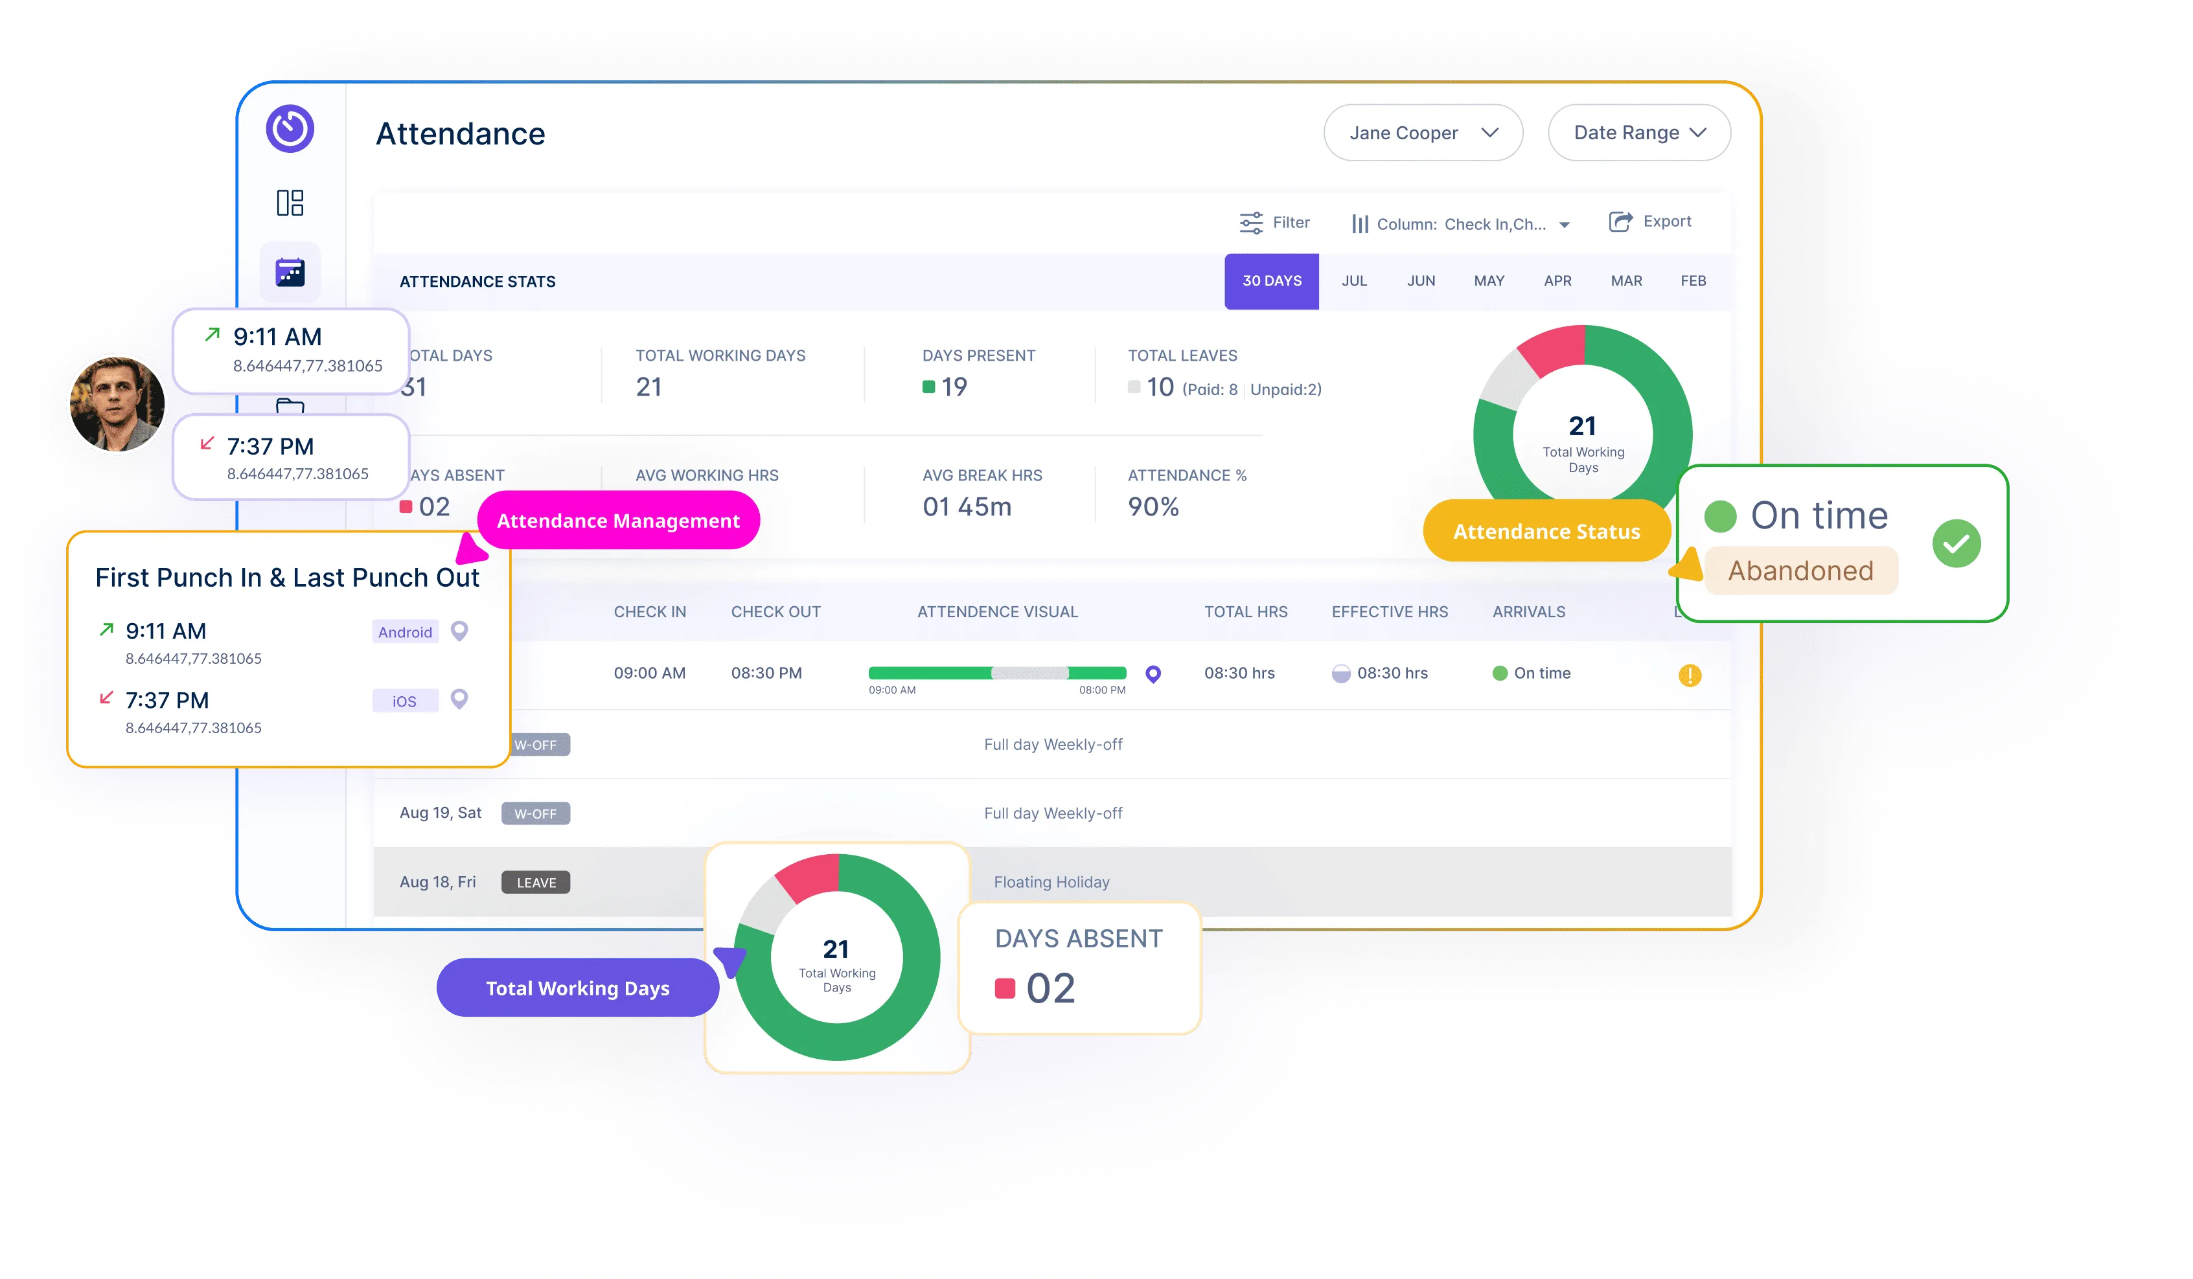Viewport: 2193px width, 1279px height.
Task: Toggle the W-OFF weekly off label
Action: (x=536, y=811)
